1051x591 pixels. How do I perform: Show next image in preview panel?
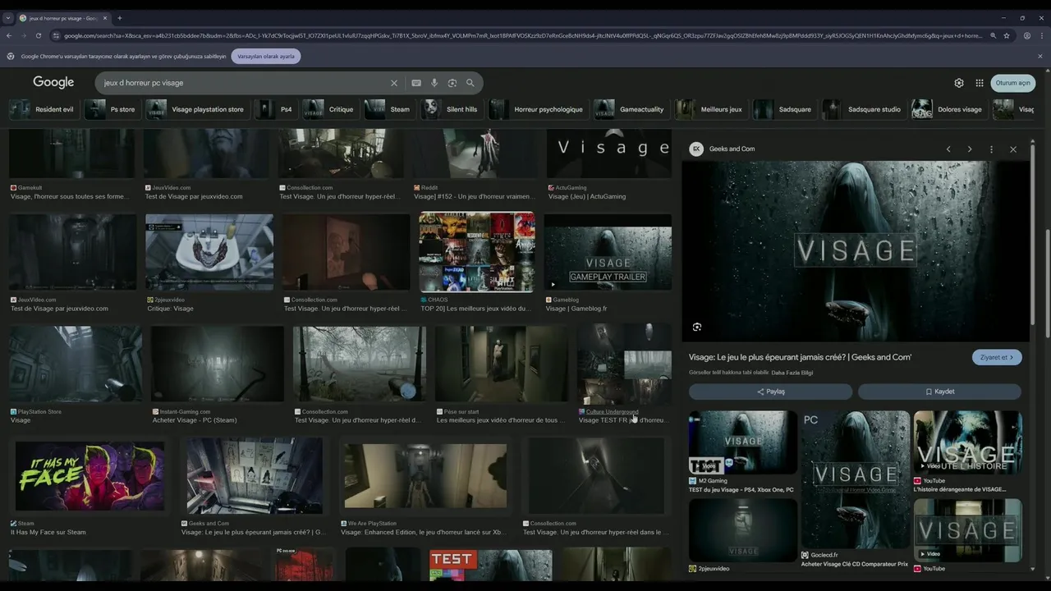970,149
